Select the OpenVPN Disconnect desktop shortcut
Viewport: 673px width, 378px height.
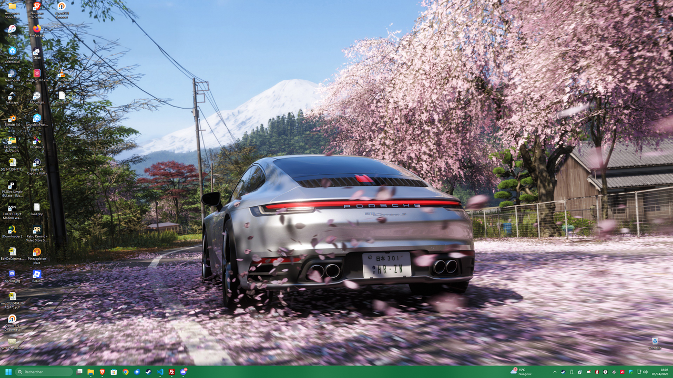[x=12, y=323]
